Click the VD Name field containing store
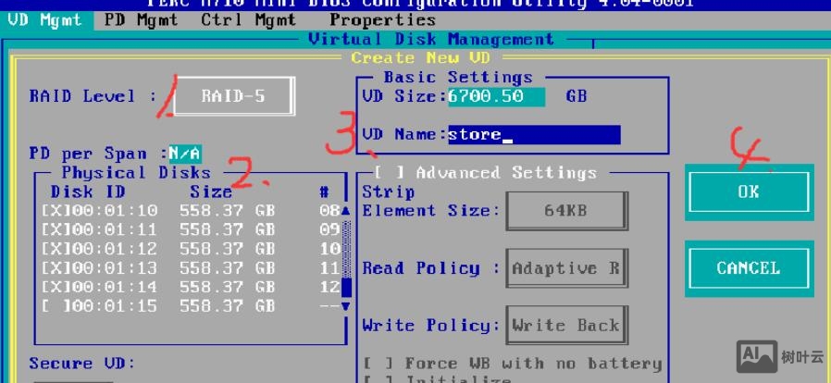The height and width of the screenshot is (383, 831). [x=534, y=134]
